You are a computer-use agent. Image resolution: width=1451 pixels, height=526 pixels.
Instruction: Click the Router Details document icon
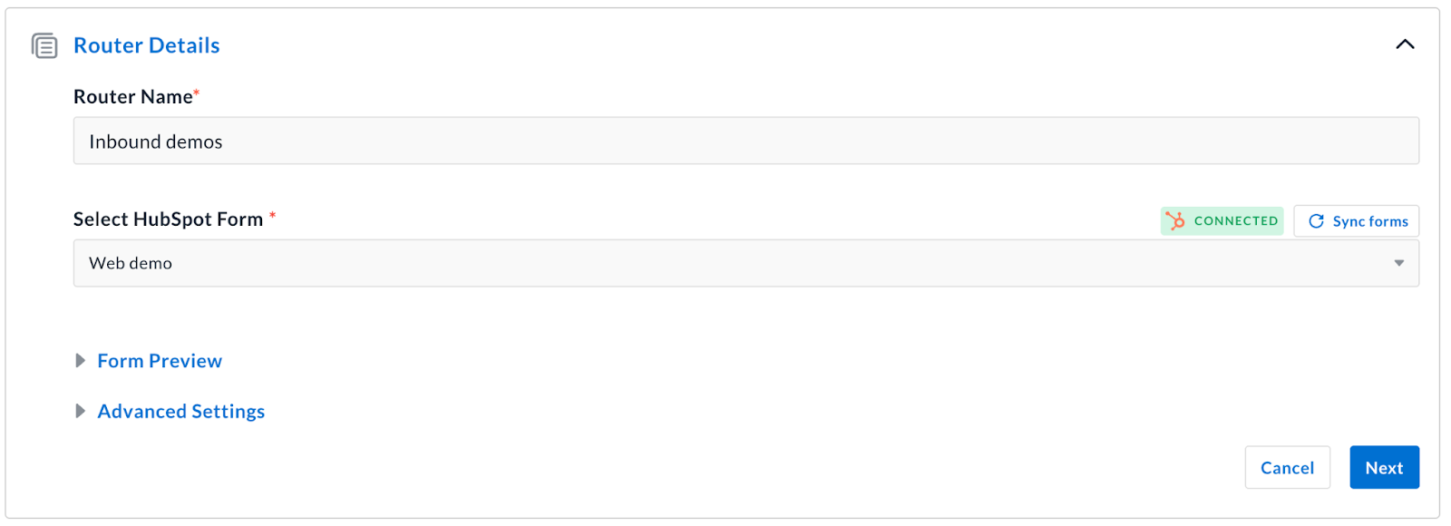[45, 44]
